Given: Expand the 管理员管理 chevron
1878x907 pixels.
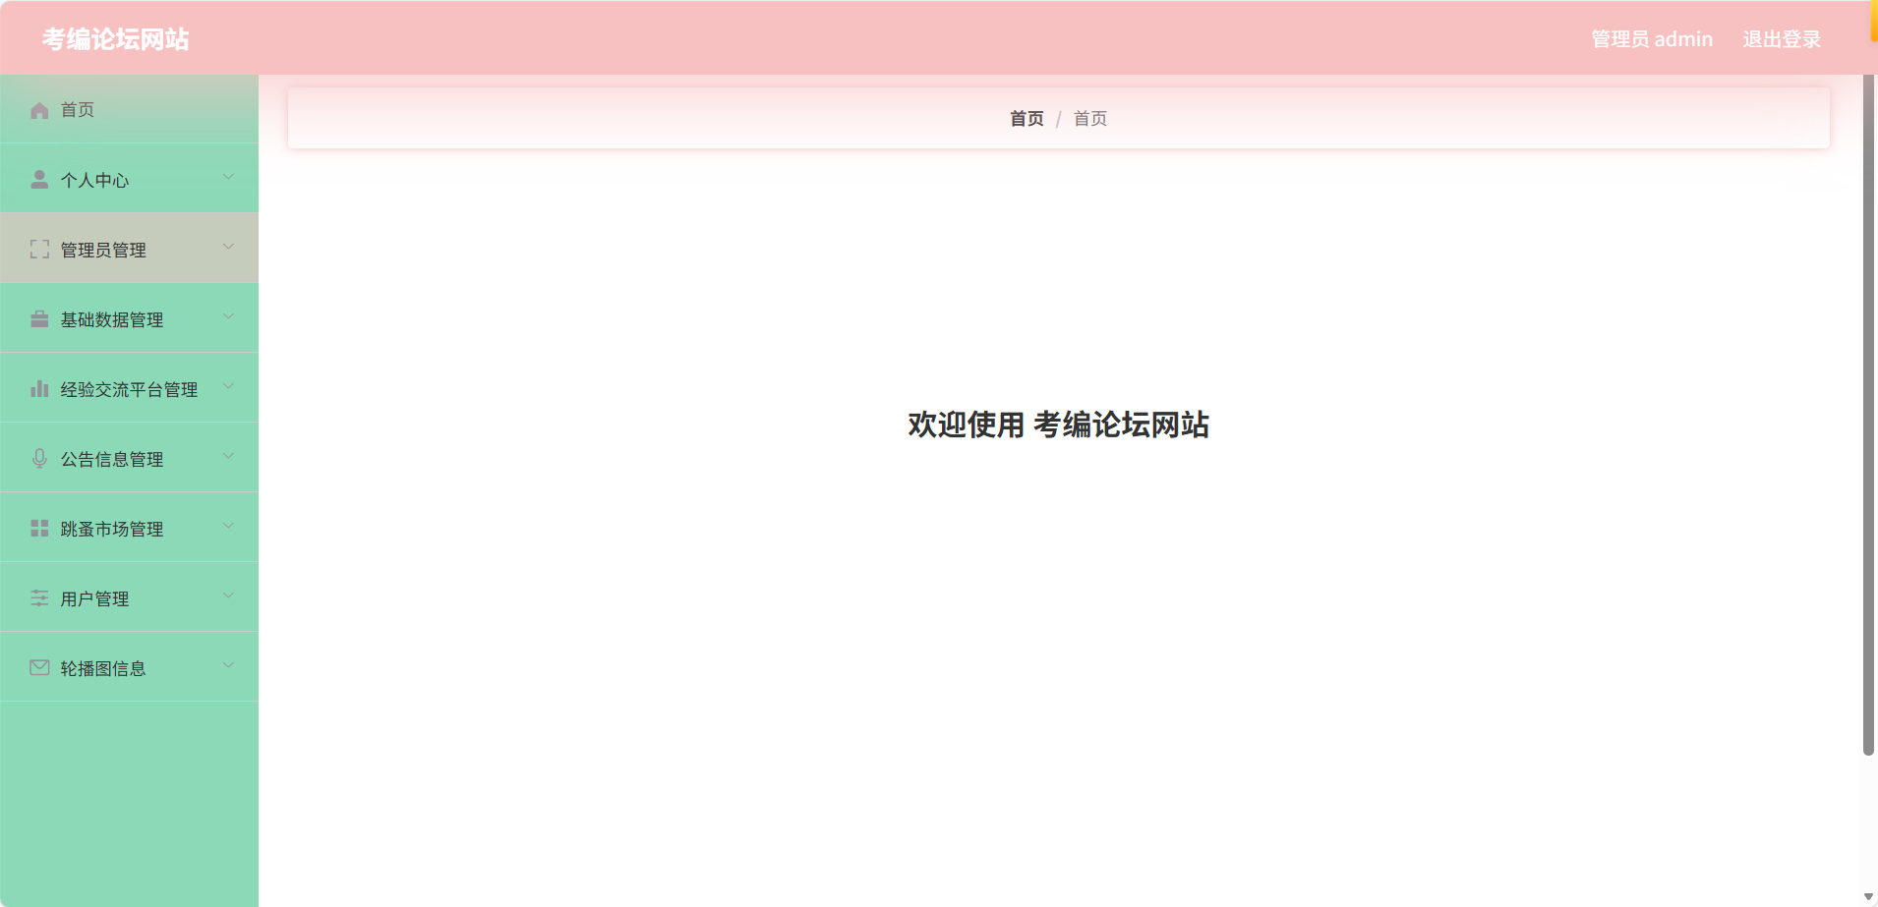Looking at the screenshot, I should coord(228,247).
